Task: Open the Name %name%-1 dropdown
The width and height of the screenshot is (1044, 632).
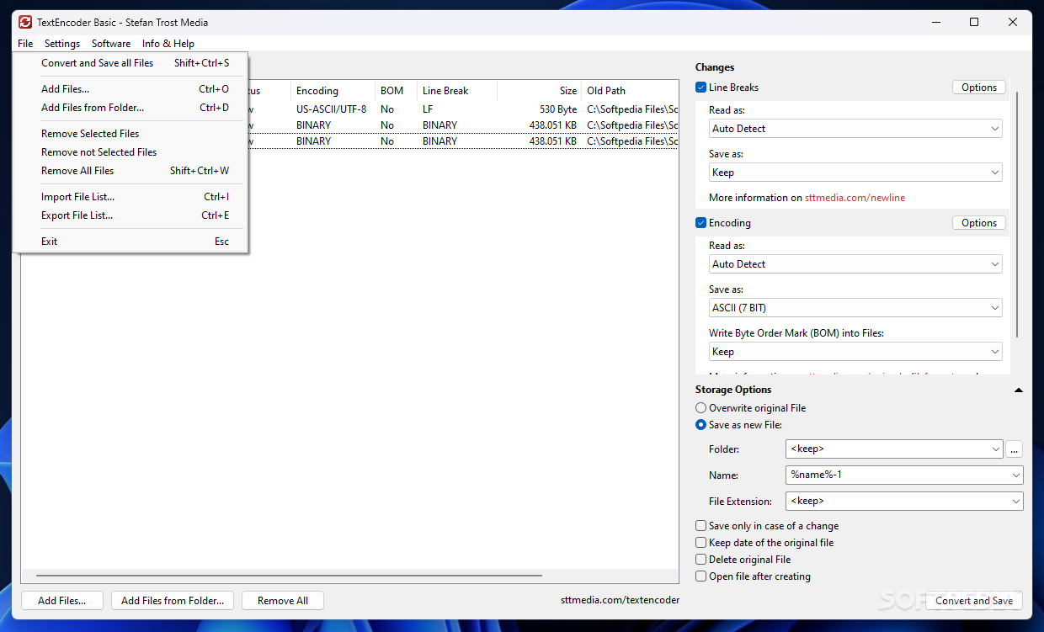Action: point(904,475)
